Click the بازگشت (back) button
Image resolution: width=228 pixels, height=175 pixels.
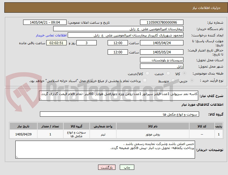pyautogui.click(x=107, y=167)
